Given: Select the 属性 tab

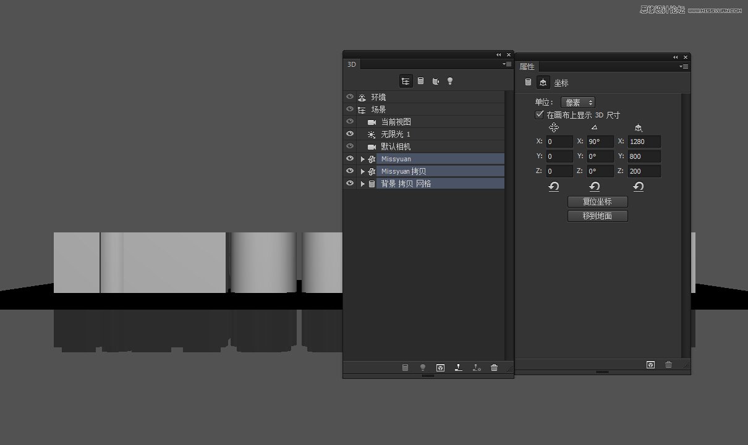Looking at the screenshot, I should (x=527, y=67).
